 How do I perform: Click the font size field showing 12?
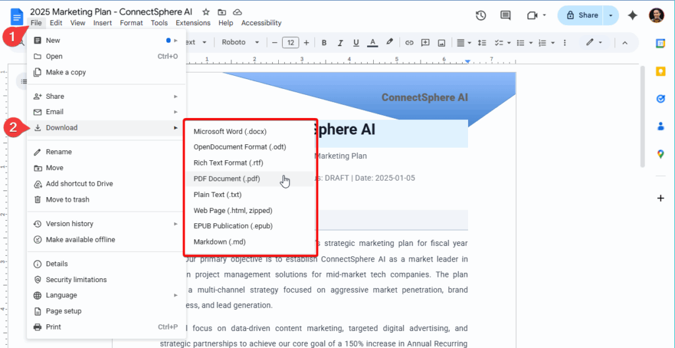pyautogui.click(x=291, y=43)
